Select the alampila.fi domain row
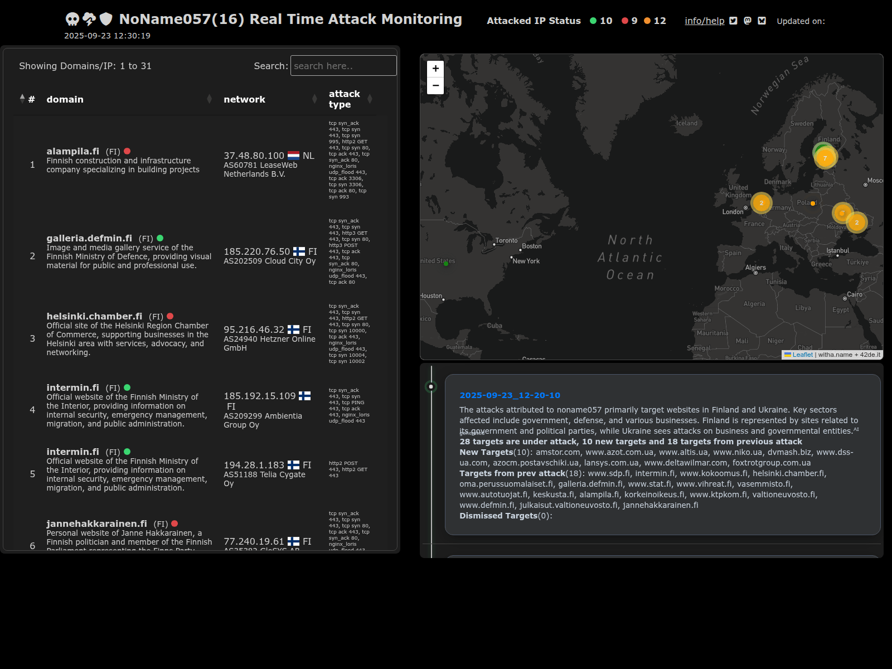This screenshot has height=669, width=892. pos(72,151)
